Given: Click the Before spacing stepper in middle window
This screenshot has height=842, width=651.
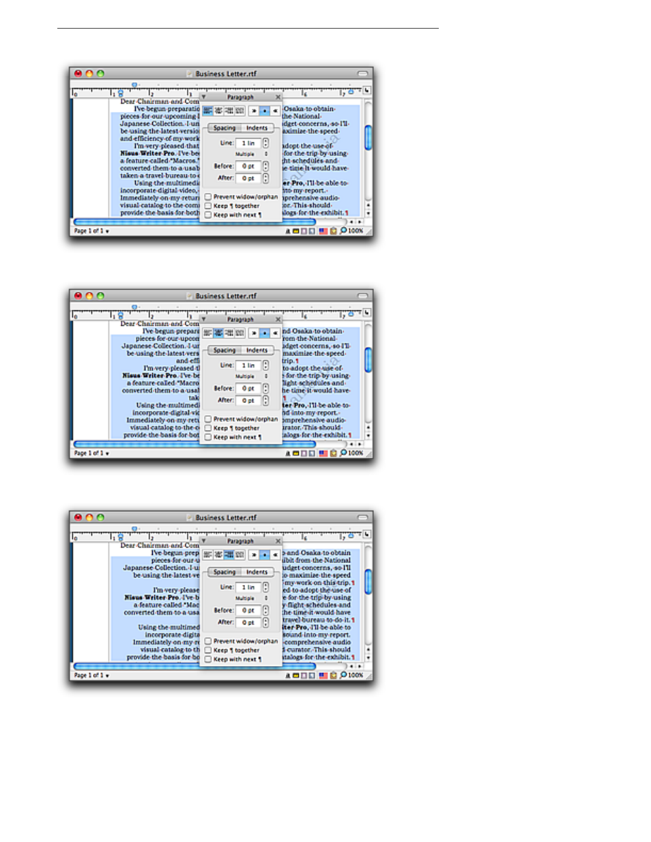Looking at the screenshot, I should coord(266,389).
